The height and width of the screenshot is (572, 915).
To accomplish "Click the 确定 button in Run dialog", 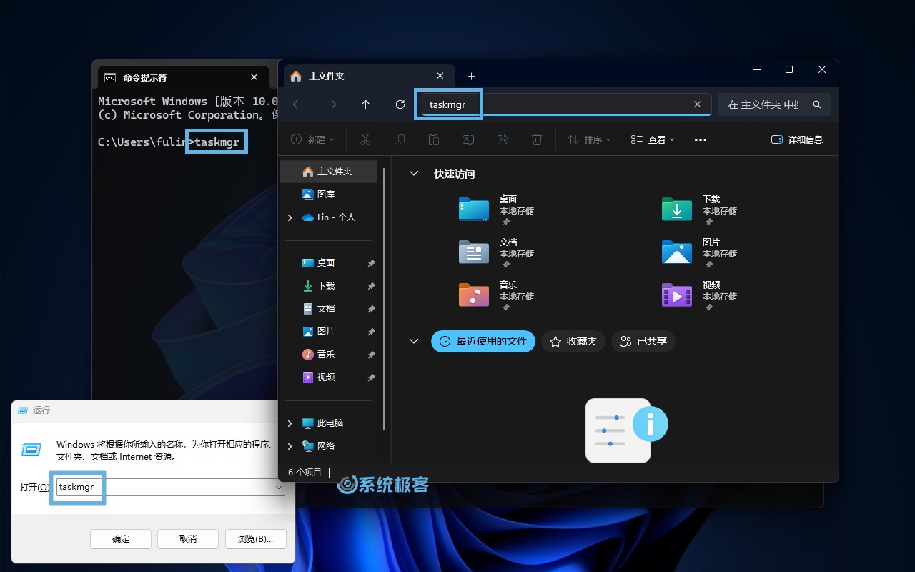I will click(121, 538).
